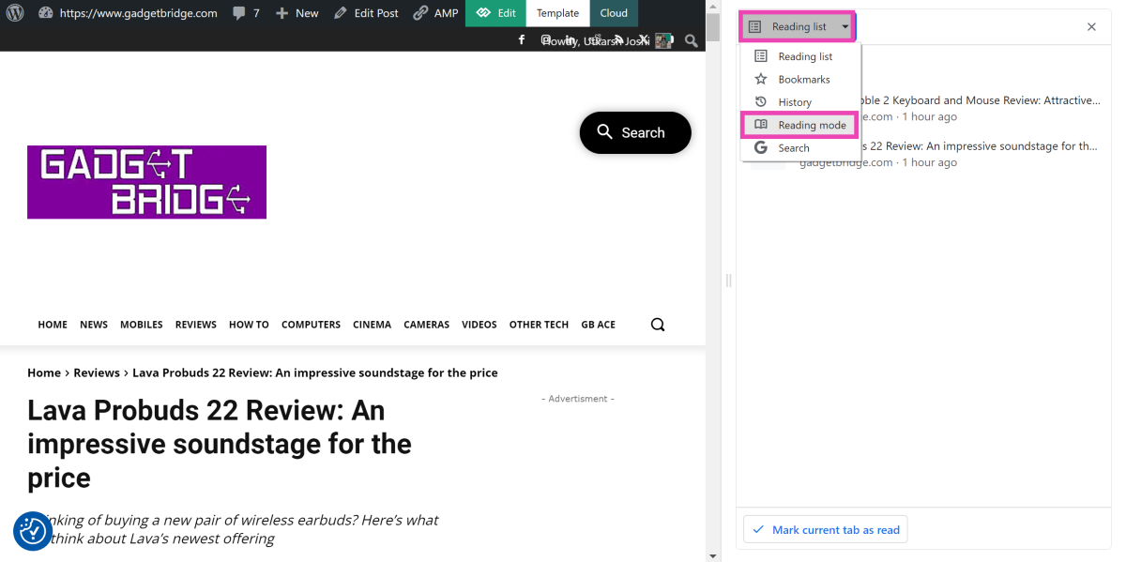Open CAMERAS in site navigation
Viewport: 1126px width, 562px height.
tap(427, 325)
